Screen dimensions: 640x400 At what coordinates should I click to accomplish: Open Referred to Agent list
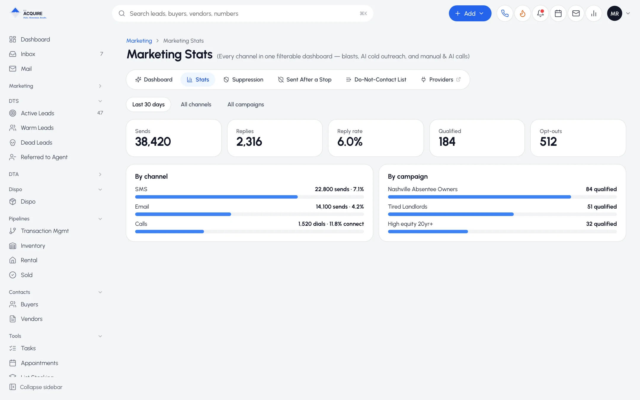click(56, 157)
